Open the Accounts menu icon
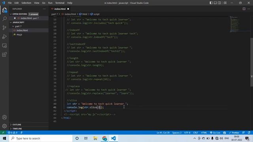This screenshot has height=142, width=253. 4,117
